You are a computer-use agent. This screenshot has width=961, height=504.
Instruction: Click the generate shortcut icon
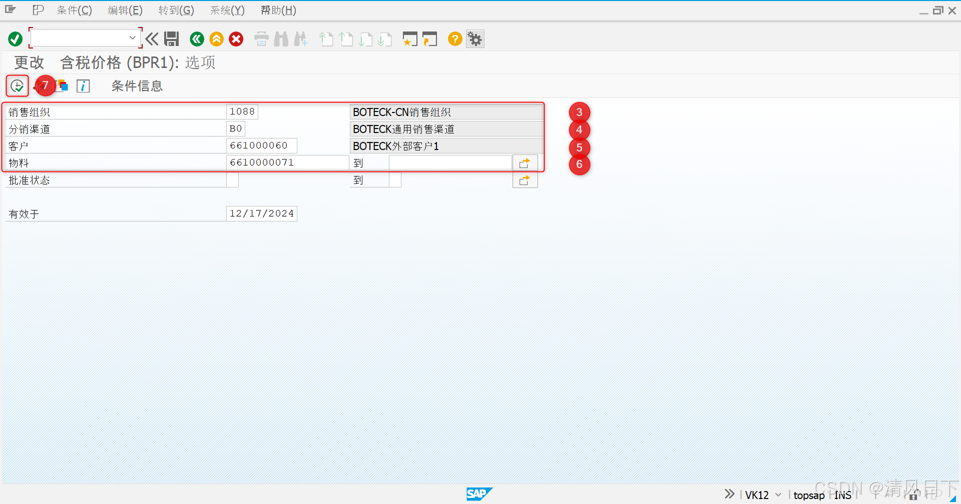pos(429,39)
